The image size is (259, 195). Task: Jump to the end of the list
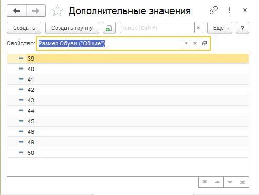[242, 182]
